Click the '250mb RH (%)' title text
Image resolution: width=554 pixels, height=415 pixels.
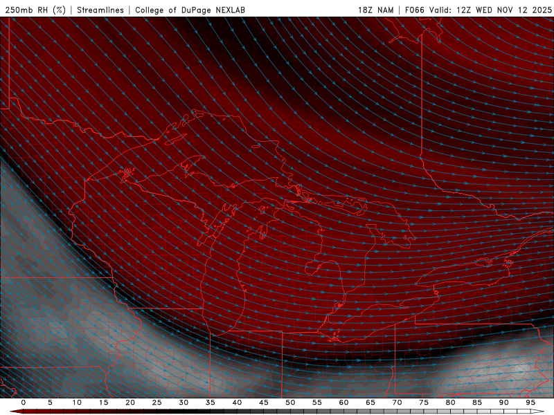pyautogui.click(x=35, y=10)
